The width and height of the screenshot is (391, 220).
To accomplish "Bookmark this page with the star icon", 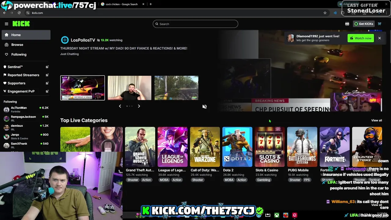I will pyautogui.click(x=325, y=13).
